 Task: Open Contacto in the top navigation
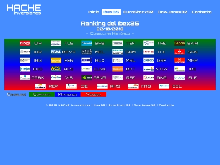click(202, 12)
